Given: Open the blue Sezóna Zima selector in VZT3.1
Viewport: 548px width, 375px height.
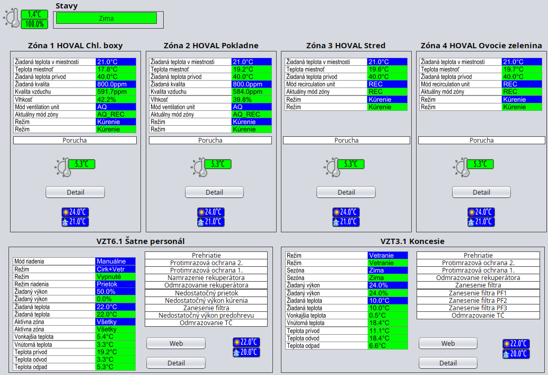Looking at the screenshot, I should pos(387,270).
